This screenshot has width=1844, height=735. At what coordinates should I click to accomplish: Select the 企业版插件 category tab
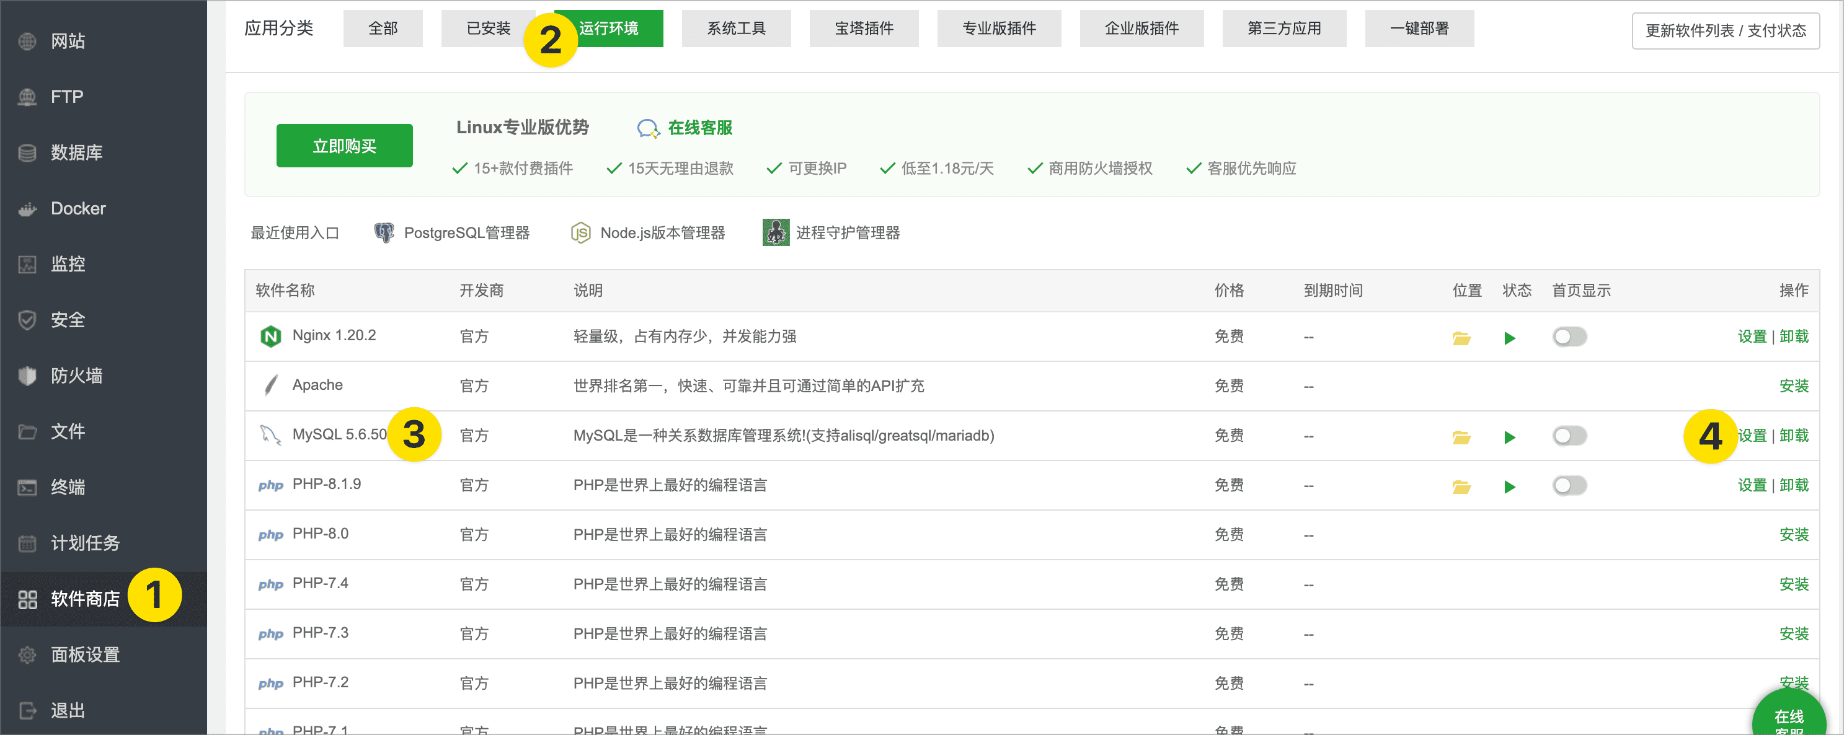(1141, 29)
